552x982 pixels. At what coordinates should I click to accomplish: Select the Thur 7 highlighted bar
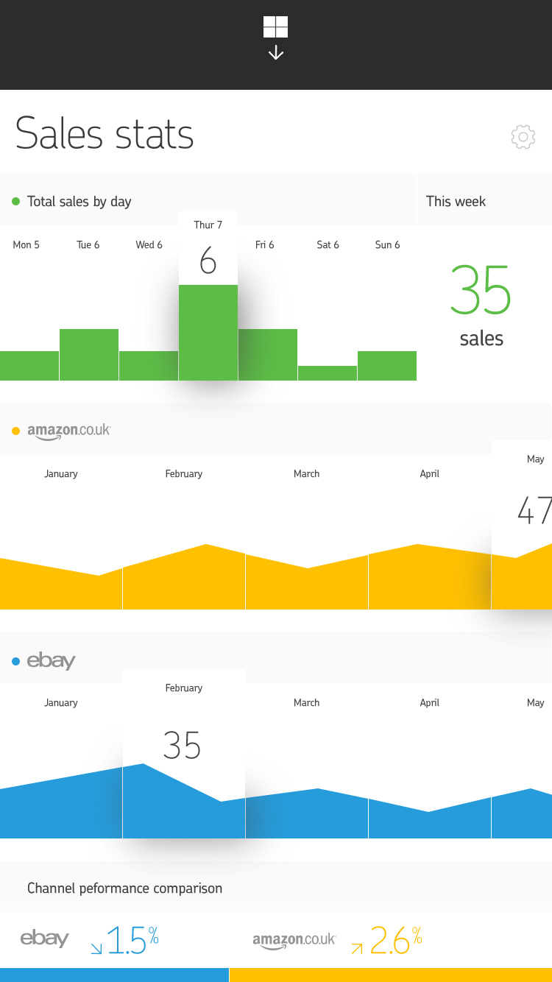[x=208, y=332]
